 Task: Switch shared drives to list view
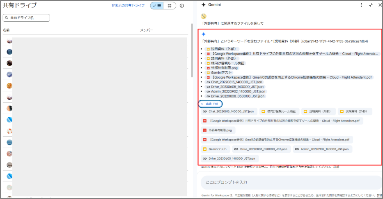point(157,6)
